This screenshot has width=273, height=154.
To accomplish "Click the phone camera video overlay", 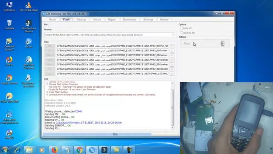I will (227, 118).
